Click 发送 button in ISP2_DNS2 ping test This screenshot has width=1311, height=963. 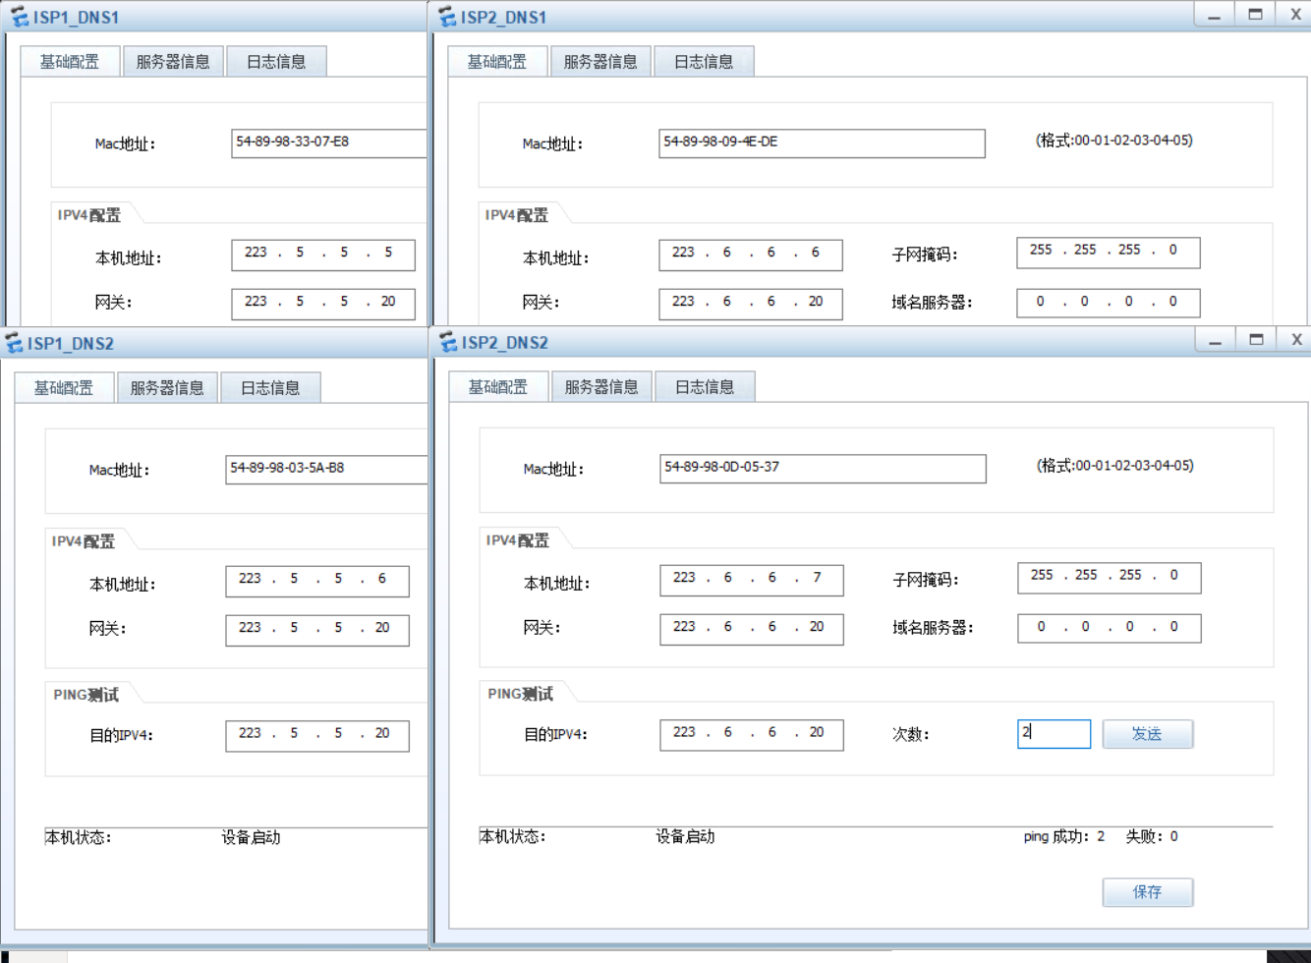point(1148,734)
